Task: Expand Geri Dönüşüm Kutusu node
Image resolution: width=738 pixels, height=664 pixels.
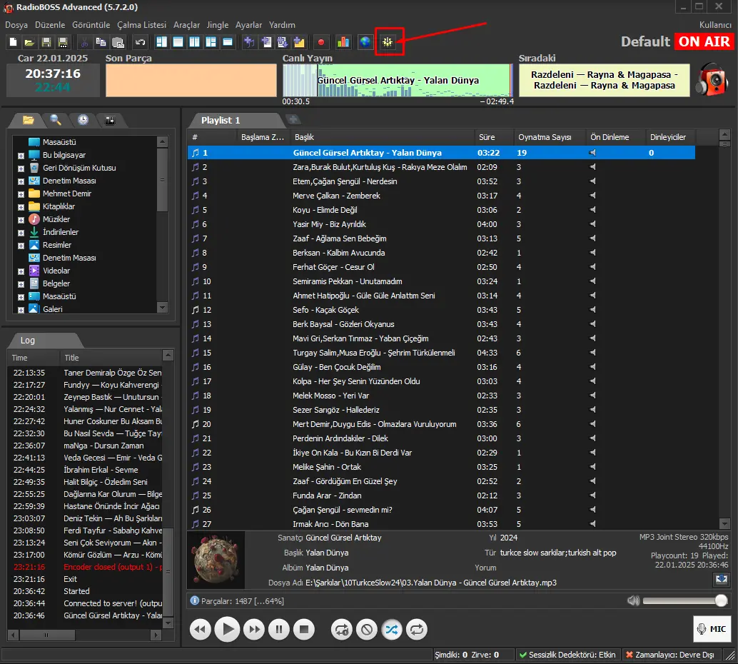Action: pyautogui.click(x=21, y=168)
